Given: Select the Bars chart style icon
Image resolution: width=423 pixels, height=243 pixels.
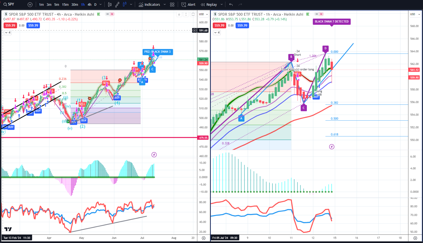Looking at the screenshot, I should click(110, 5).
